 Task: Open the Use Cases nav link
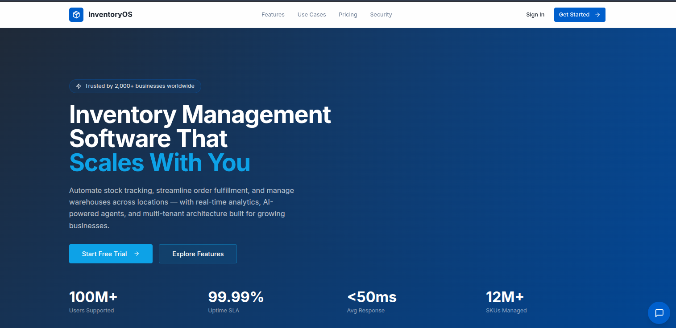pyautogui.click(x=312, y=15)
